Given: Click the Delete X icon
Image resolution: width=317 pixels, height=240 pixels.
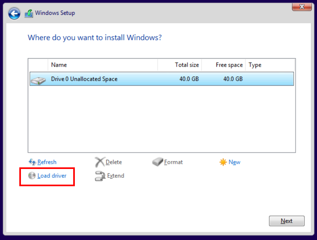Looking at the screenshot, I should point(99,162).
